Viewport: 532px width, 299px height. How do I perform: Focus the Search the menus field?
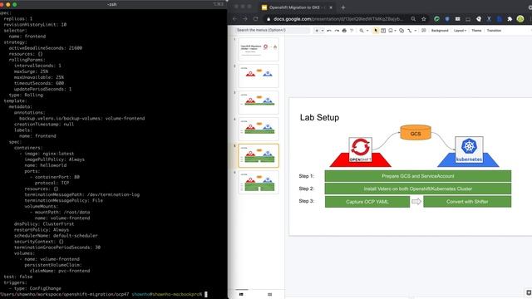pyautogui.click(x=273, y=30)
